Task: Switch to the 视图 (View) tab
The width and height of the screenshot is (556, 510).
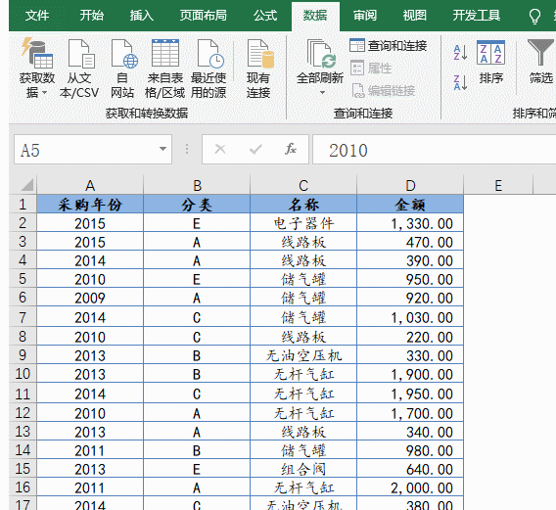Action: [x=414, y=16]
